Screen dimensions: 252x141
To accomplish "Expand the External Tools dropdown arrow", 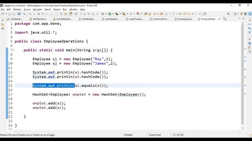I will 127,14.
